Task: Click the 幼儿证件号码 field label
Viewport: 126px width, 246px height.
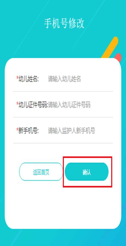Action: (x=33, y=105)
